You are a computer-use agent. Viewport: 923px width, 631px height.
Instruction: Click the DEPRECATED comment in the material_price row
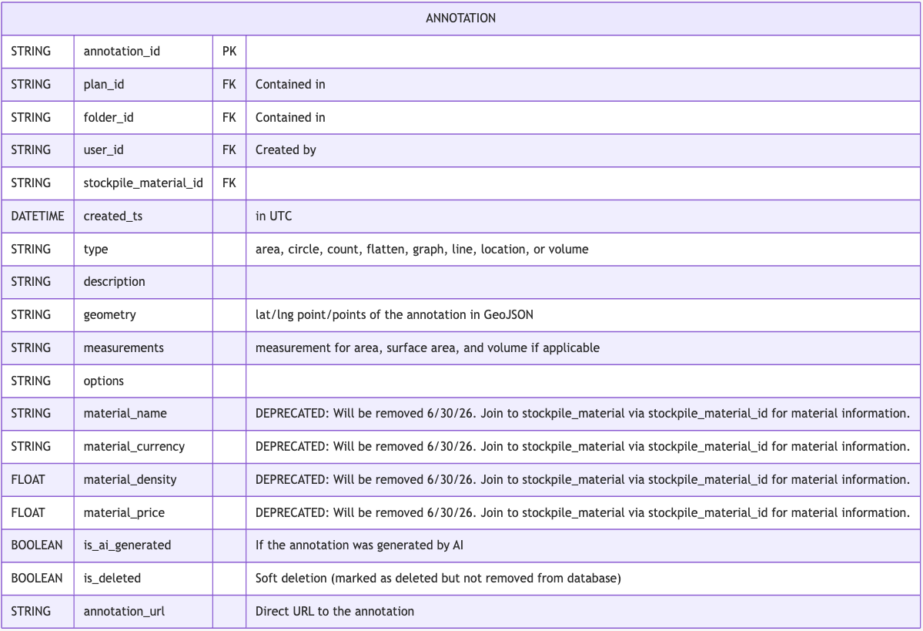(583, 512)
